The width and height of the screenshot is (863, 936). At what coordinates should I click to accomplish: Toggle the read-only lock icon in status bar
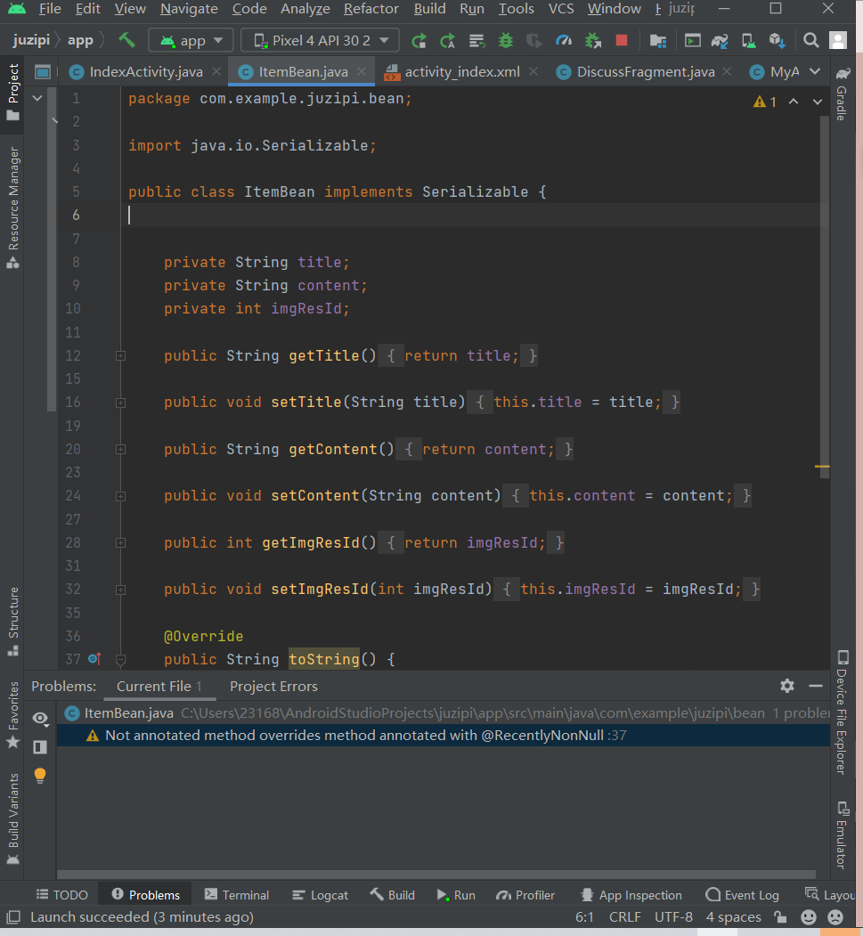[x=780, y=916]
